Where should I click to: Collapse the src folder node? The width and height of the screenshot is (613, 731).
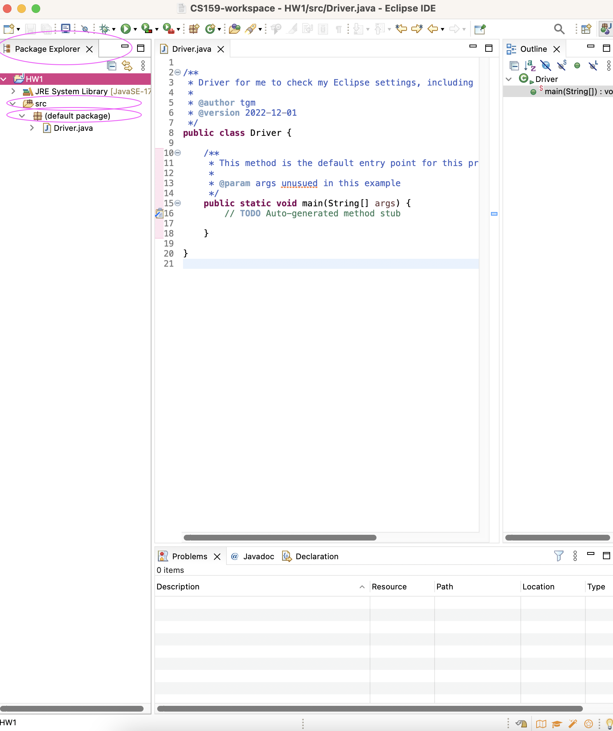coord(13,104)
